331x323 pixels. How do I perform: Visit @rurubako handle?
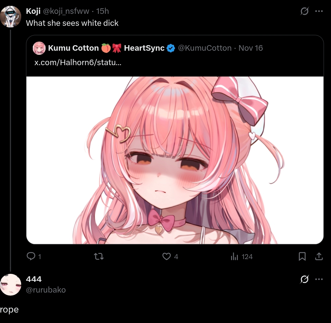click(x=46, y=290)
